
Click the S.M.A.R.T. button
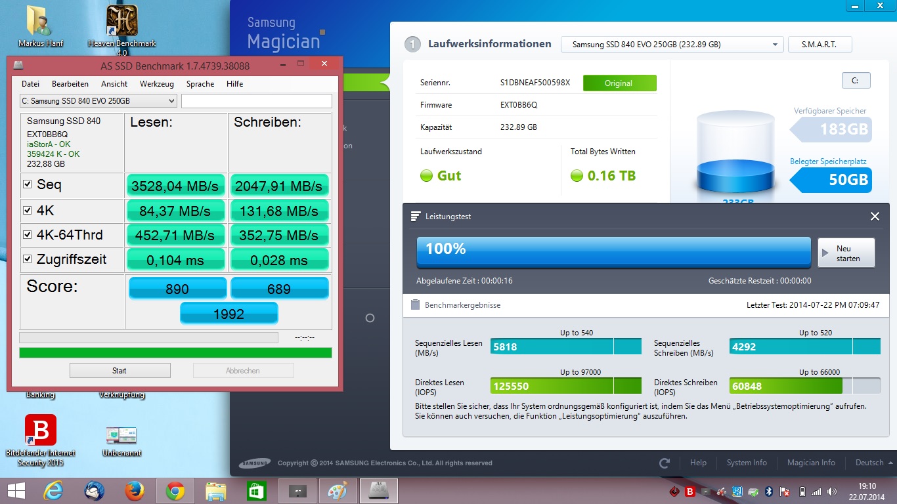coord(820,45)
